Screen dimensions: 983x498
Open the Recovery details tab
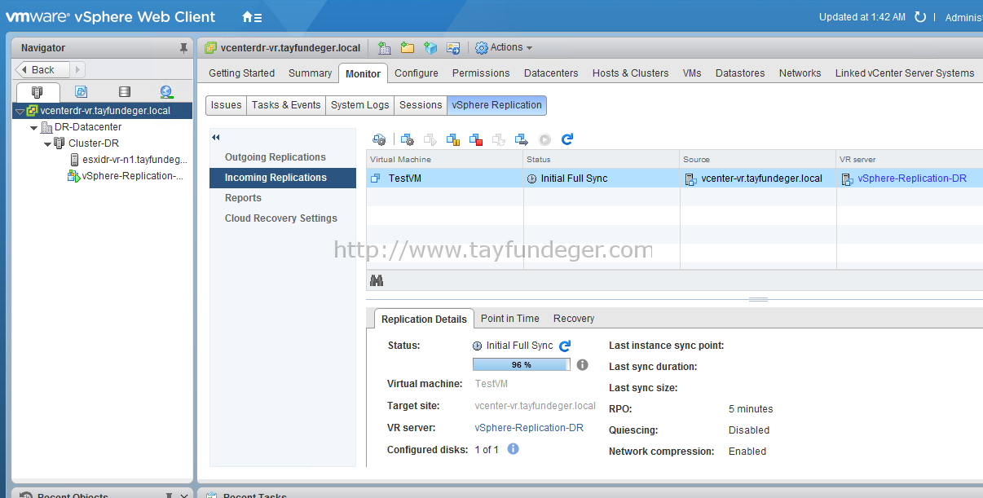pos(574,319)
